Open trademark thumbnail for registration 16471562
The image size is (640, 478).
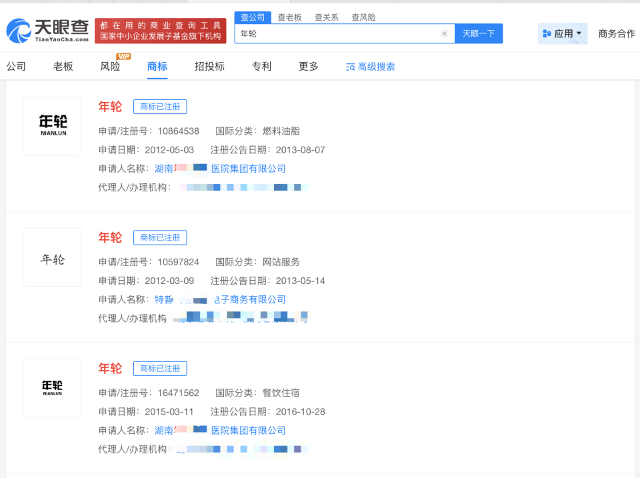click(53, 388)
